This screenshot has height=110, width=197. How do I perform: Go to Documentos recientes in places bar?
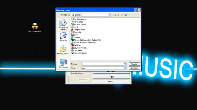(63, 24)
